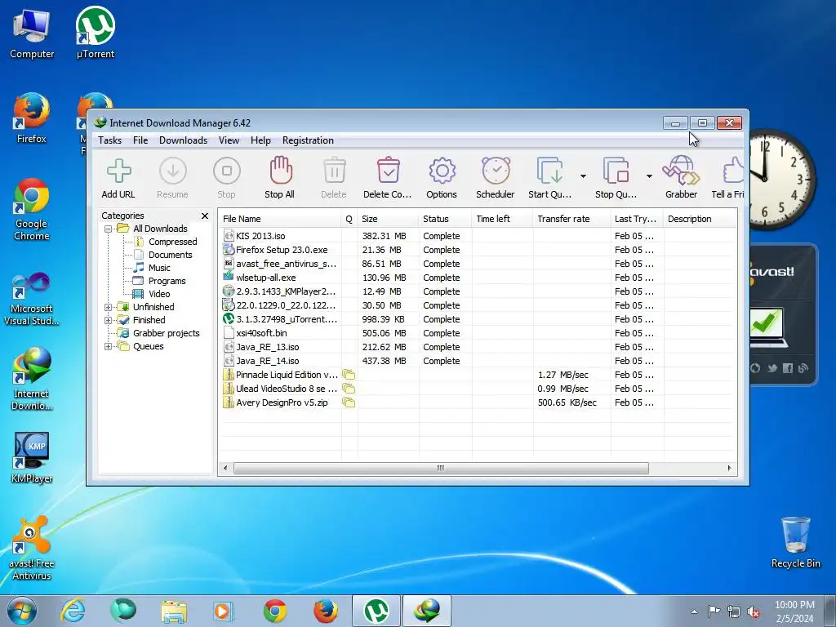Expand the Finished category node
The height and width of the screenshot is (627, 836).
click(109, 320)
